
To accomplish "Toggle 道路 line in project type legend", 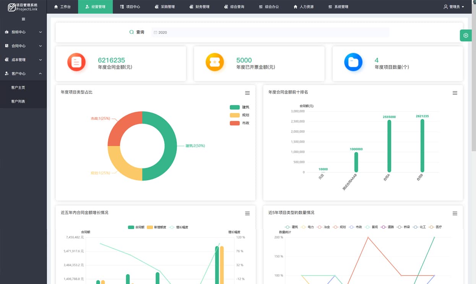I will (x=387, y=227).
